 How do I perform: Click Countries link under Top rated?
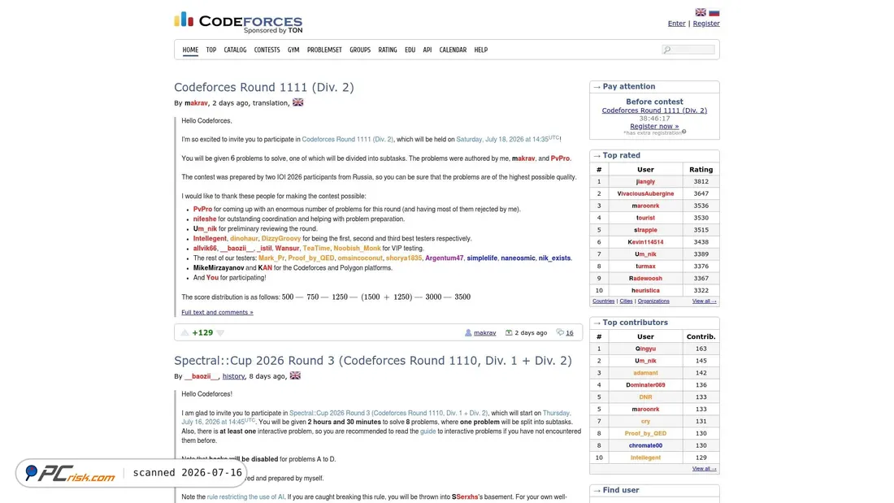(603, 301)
